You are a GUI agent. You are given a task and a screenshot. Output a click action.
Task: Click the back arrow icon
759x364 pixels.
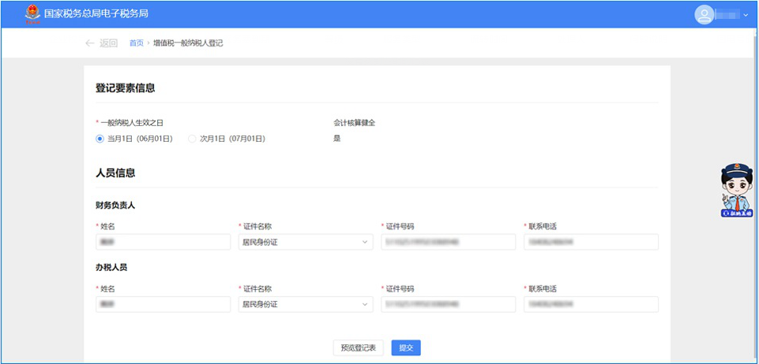[x=89, y=43]
